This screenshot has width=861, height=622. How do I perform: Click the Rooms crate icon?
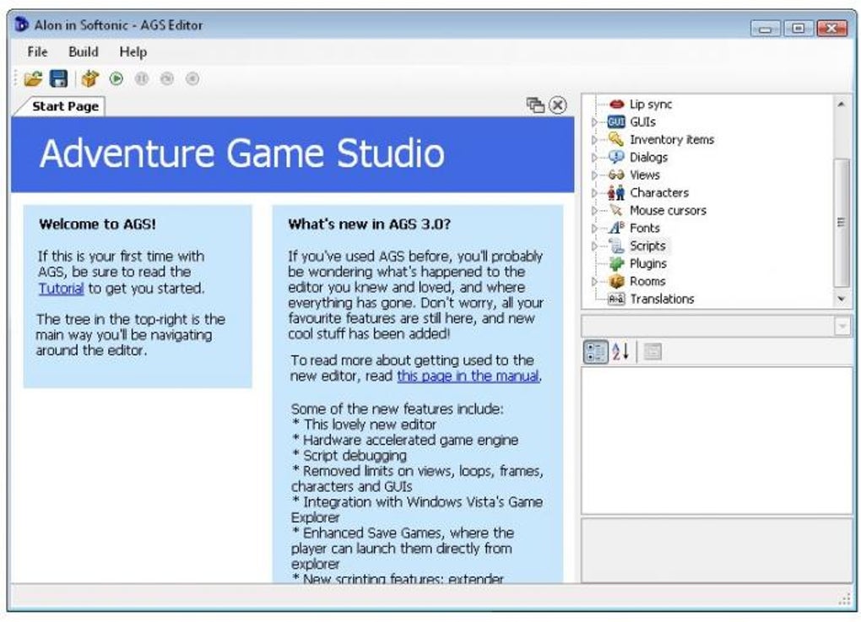click(x=616, y=282)
